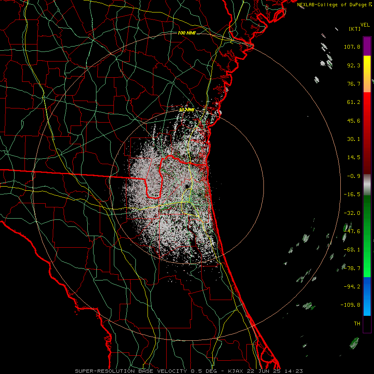Select the -0.9 legend value
This screenshot has height=374, width=374.
(x=354, y=176)
